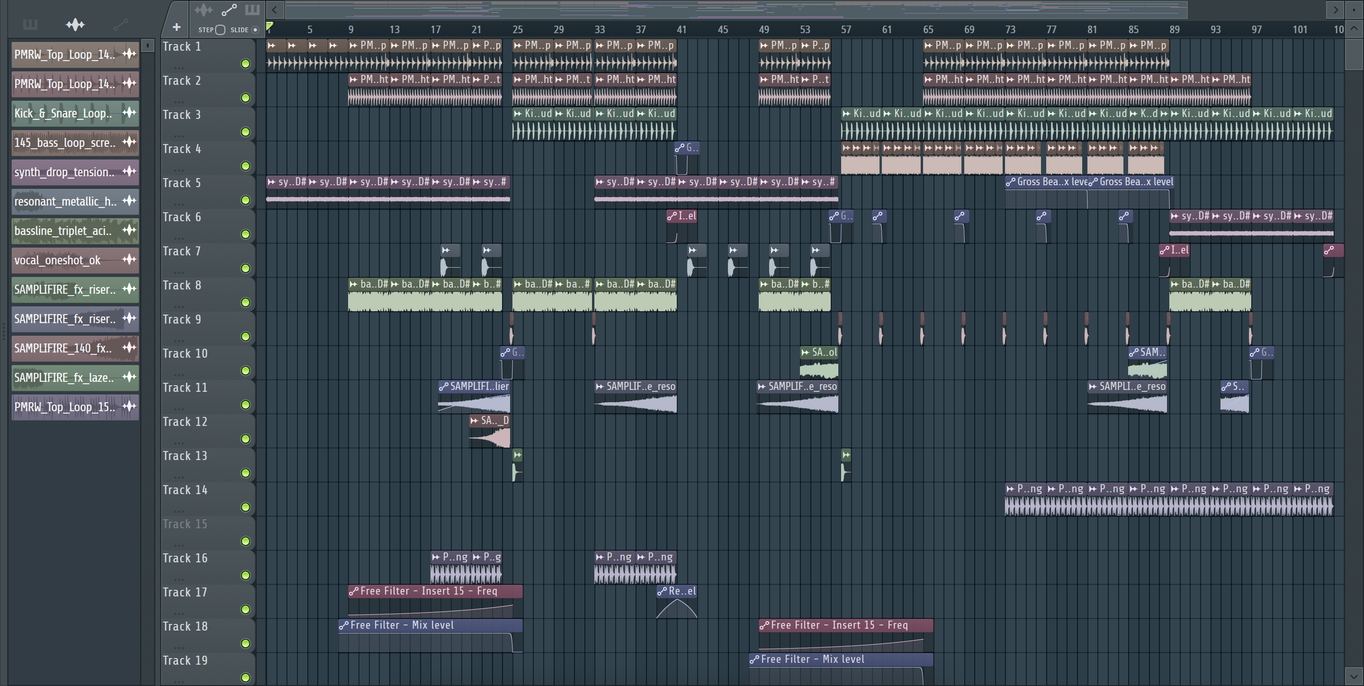The width and height of the screenshot is (1364, 686).
Task: Show audio clips in the picker panel
Action: [75, 24]
